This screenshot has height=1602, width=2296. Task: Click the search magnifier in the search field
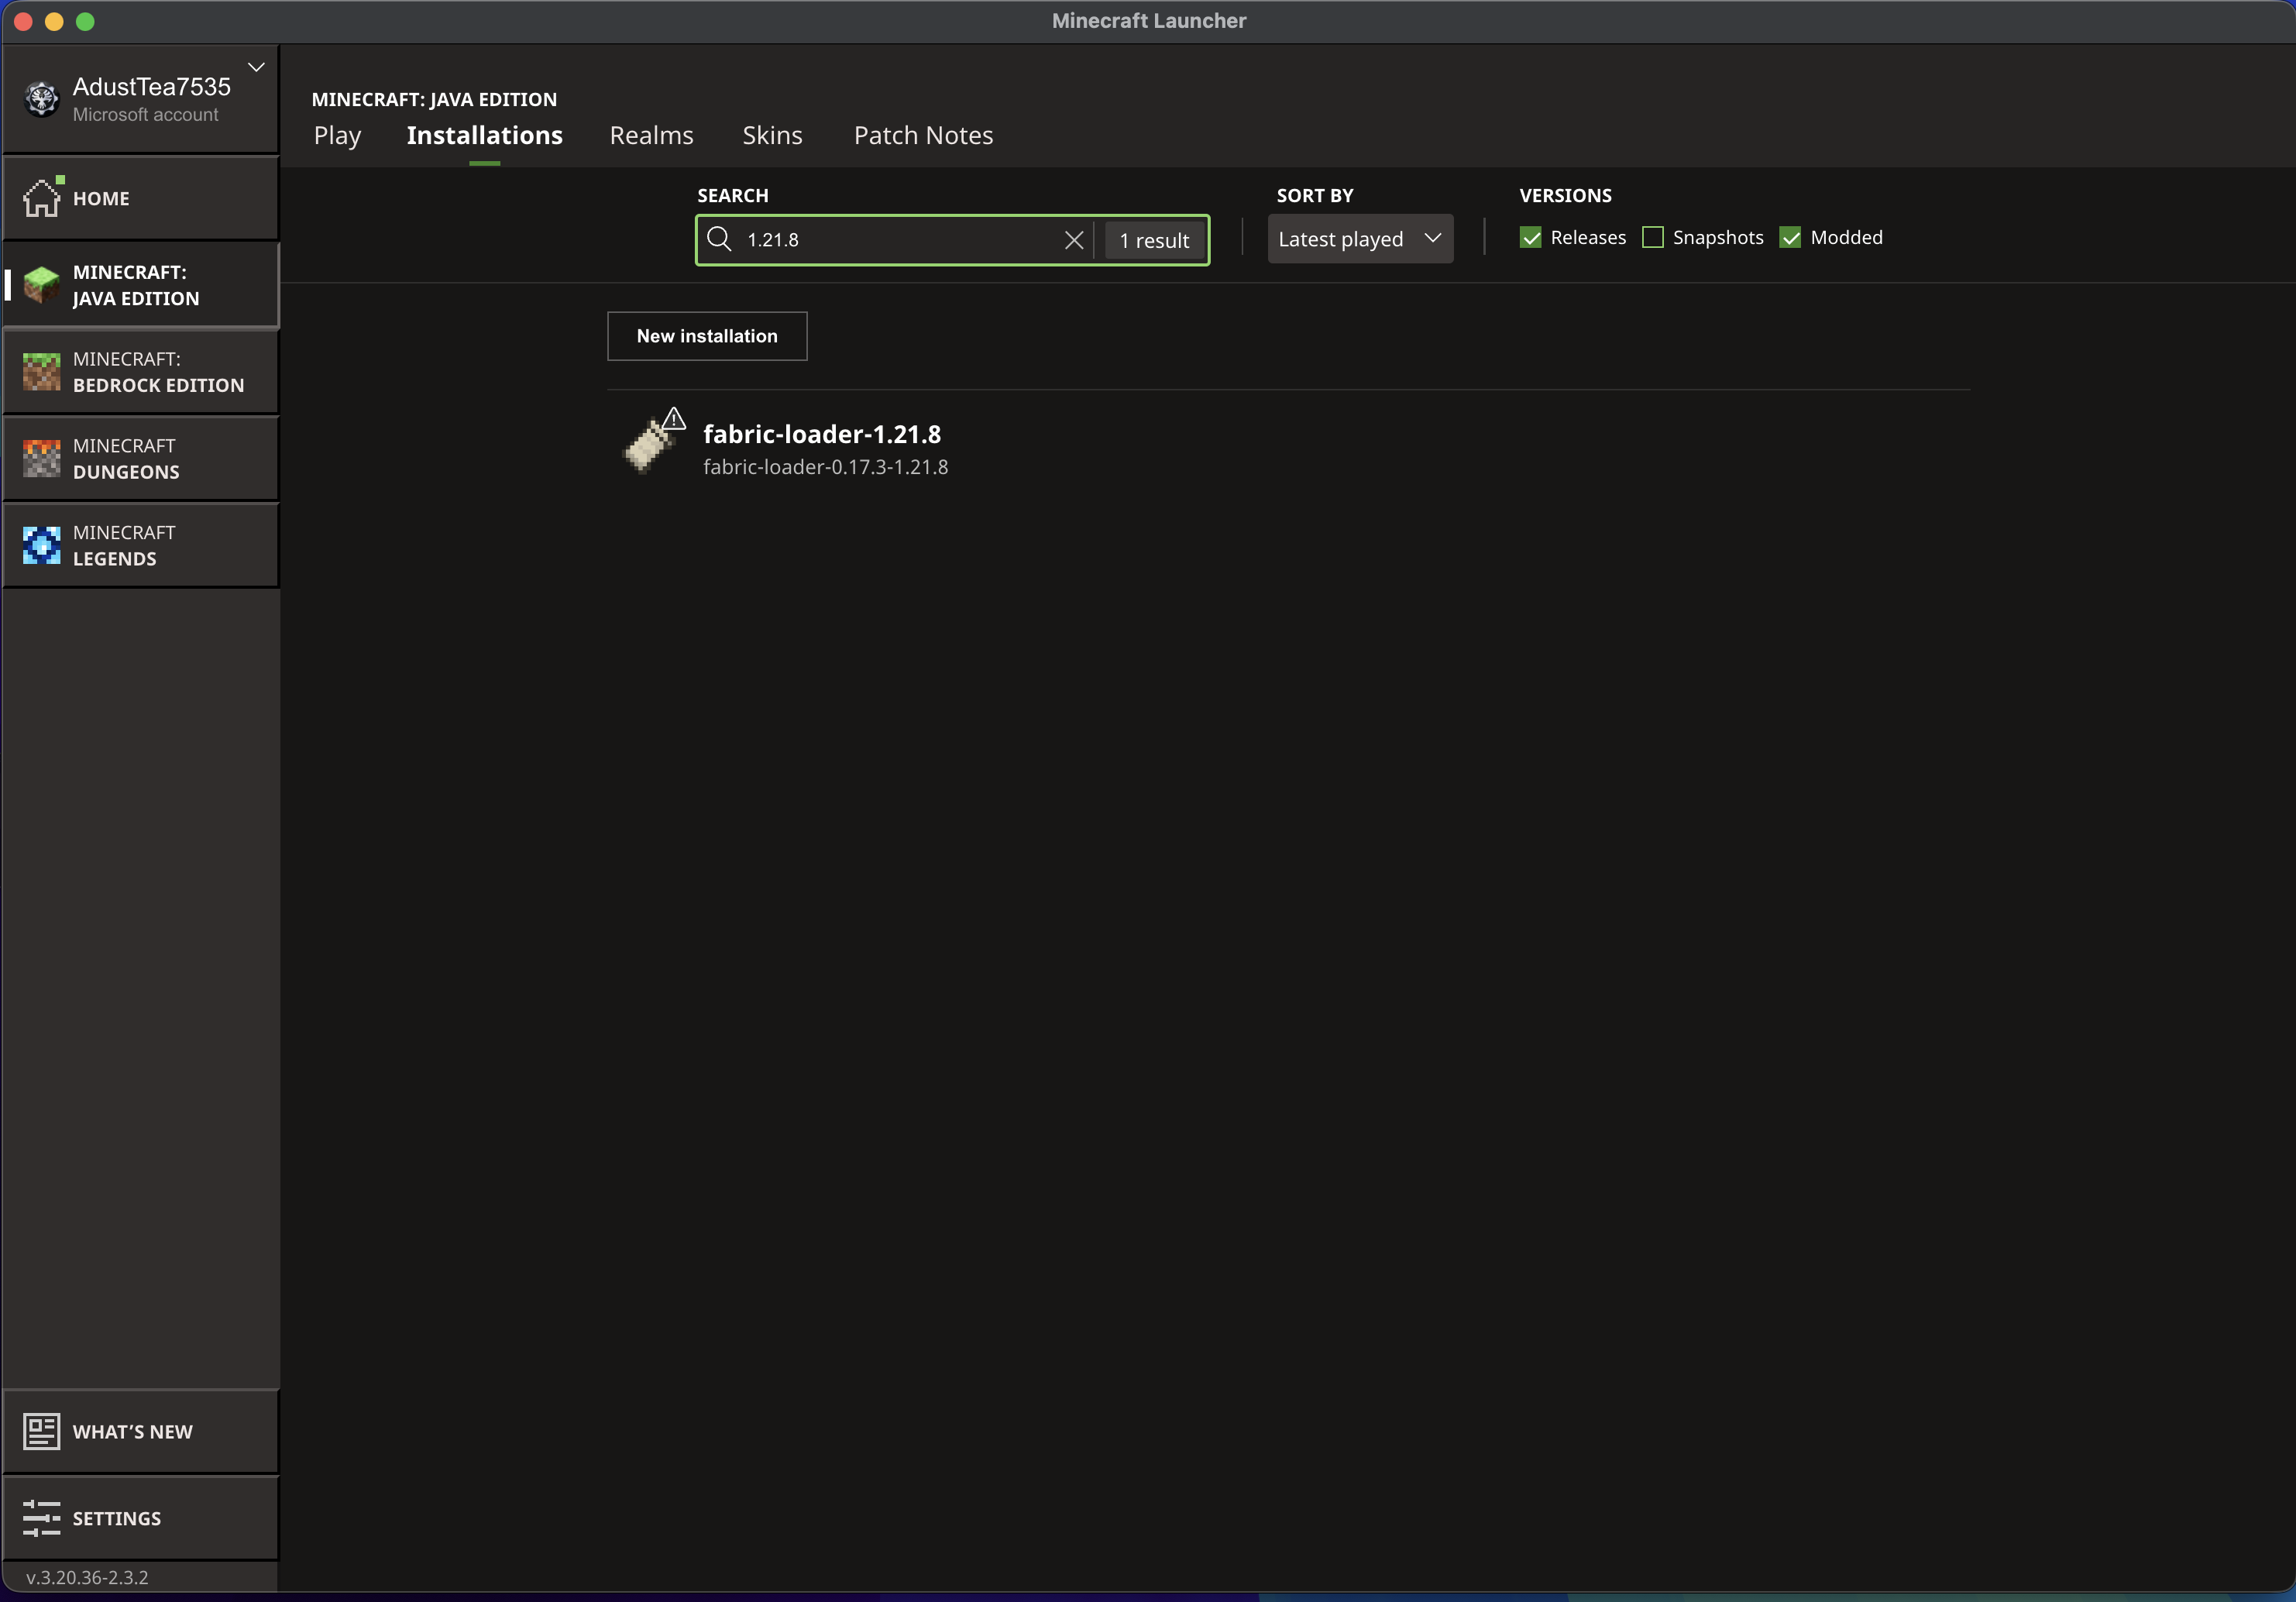720,239
